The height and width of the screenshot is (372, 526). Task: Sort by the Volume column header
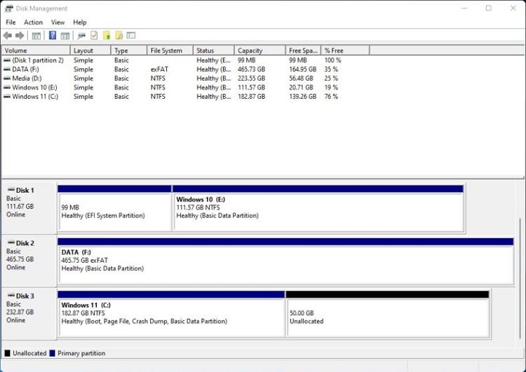pos(36,50)
